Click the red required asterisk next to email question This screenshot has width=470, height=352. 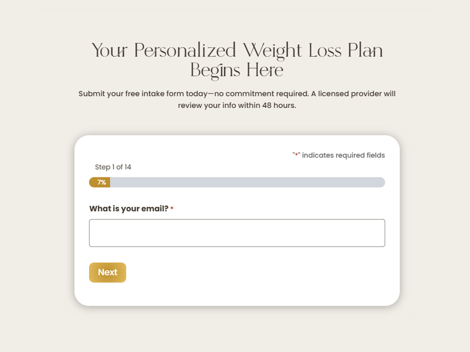(x=172, y=208)
